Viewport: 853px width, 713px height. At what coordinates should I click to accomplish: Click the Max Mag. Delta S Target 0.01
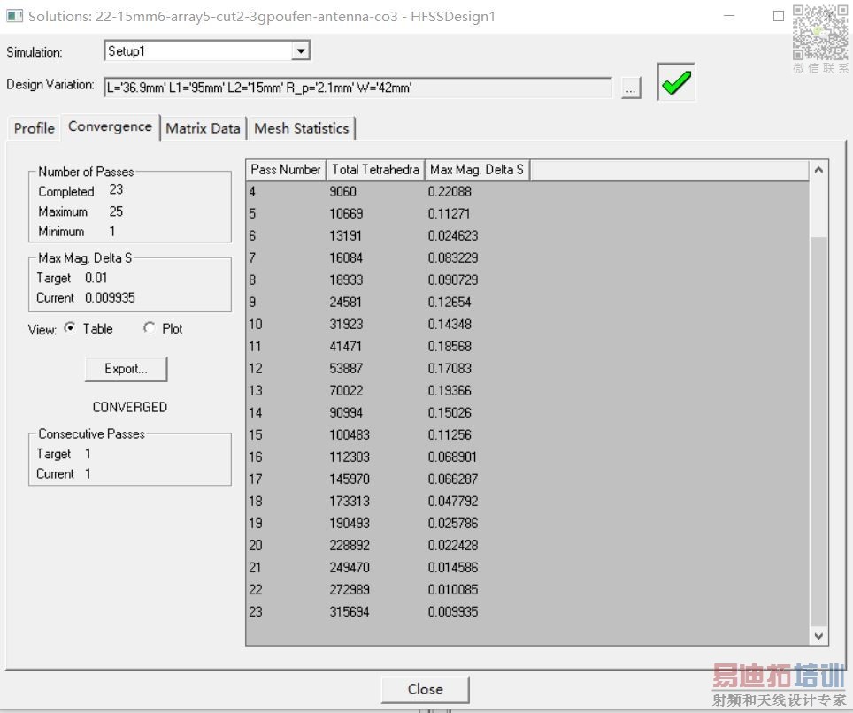pos(96,278)
